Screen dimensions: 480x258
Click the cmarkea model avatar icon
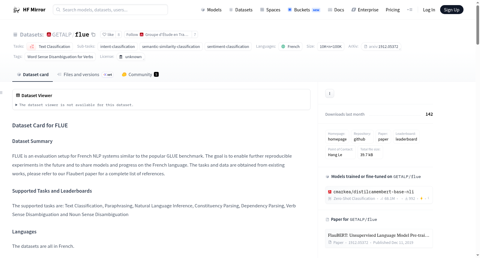pos(330,192)
